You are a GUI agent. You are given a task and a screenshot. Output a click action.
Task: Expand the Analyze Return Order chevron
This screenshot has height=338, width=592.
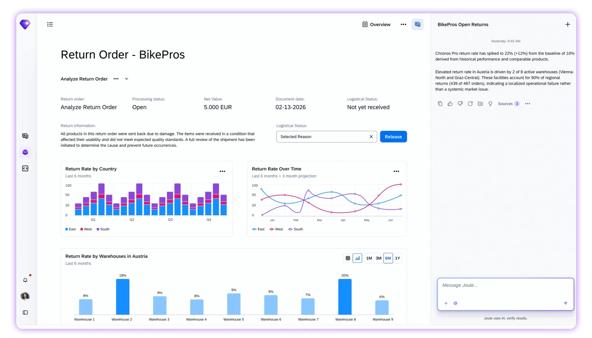point(127,79)
